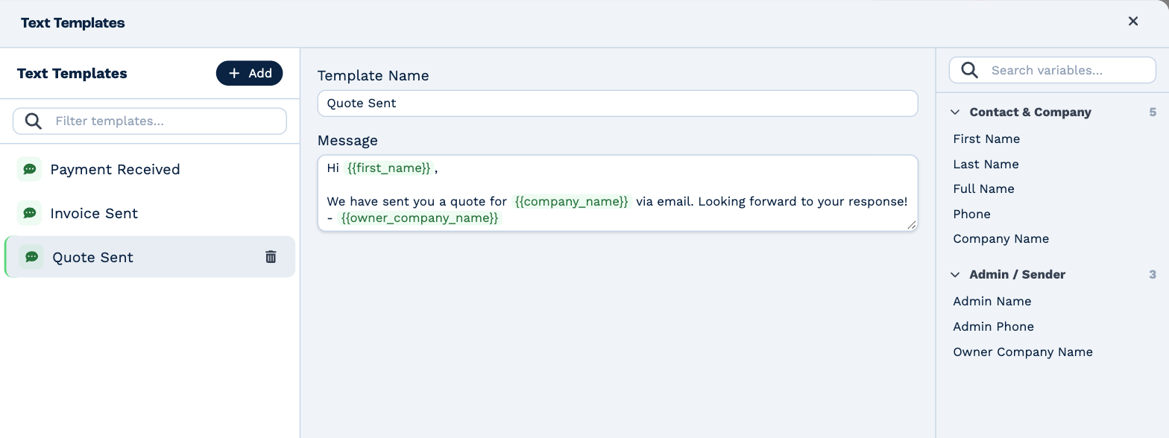This screenshot has width=1169, height=438.
Task: Select the Quote Sent template row
Action: (x=150, y=257)
